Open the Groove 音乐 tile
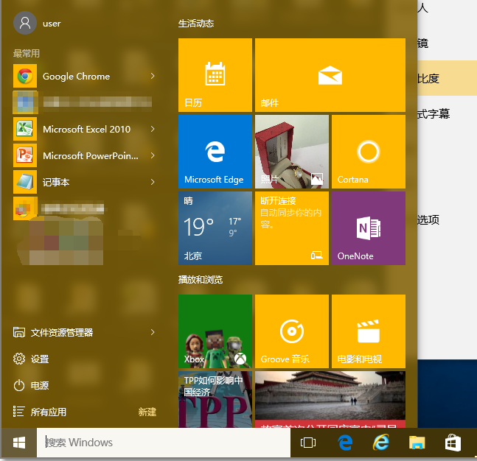This screenshot has height=461, width=477. tap(291, 331)
